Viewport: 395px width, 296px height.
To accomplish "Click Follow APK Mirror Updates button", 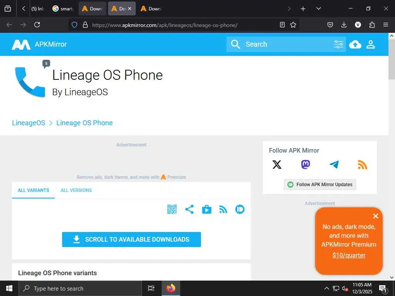I will 320,185.
